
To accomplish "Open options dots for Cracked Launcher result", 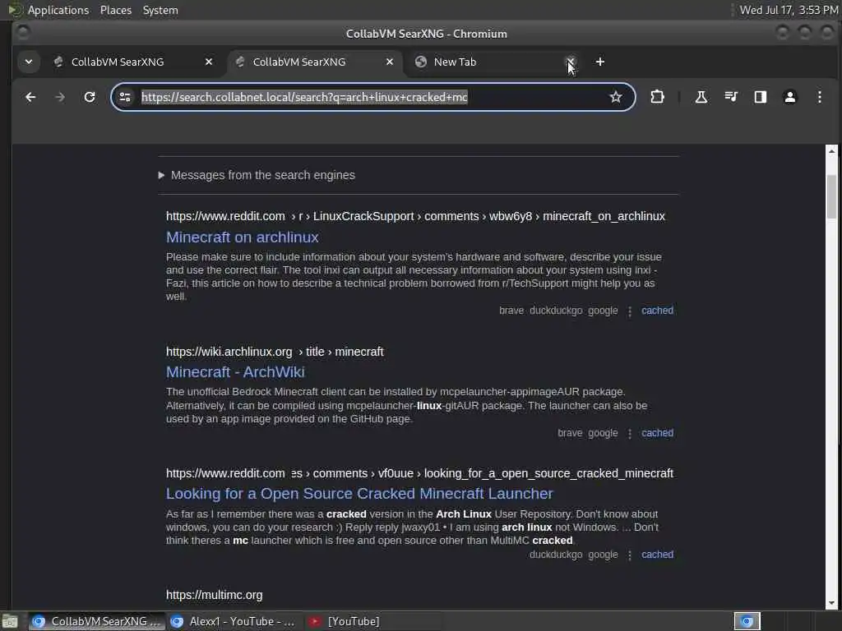I will point(630,555).
